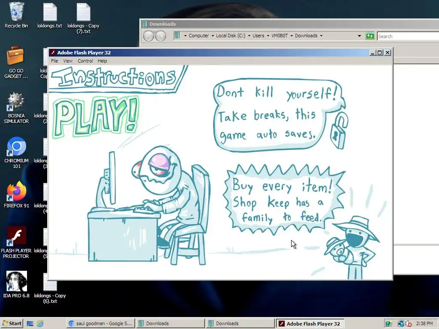The height and width of the screenshot is (329, 439).
Task: Click the "Dont kill yourself!" speech bubble
Action: point(279,115)
